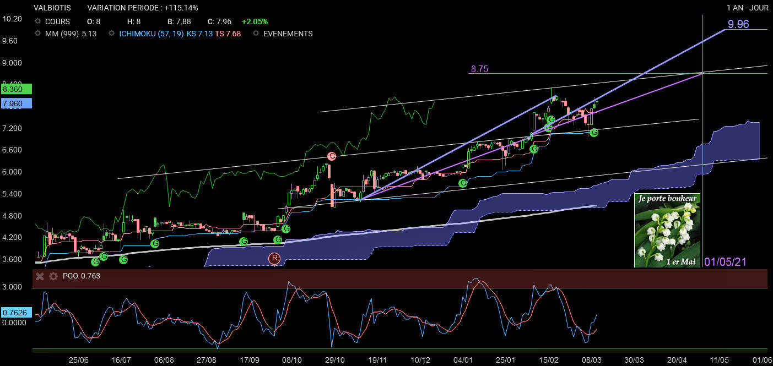Click the 0.0000 PGO axis label
The height and width of the screenshot is (366, 773).
pyautogui.click(x=14, y=323)
